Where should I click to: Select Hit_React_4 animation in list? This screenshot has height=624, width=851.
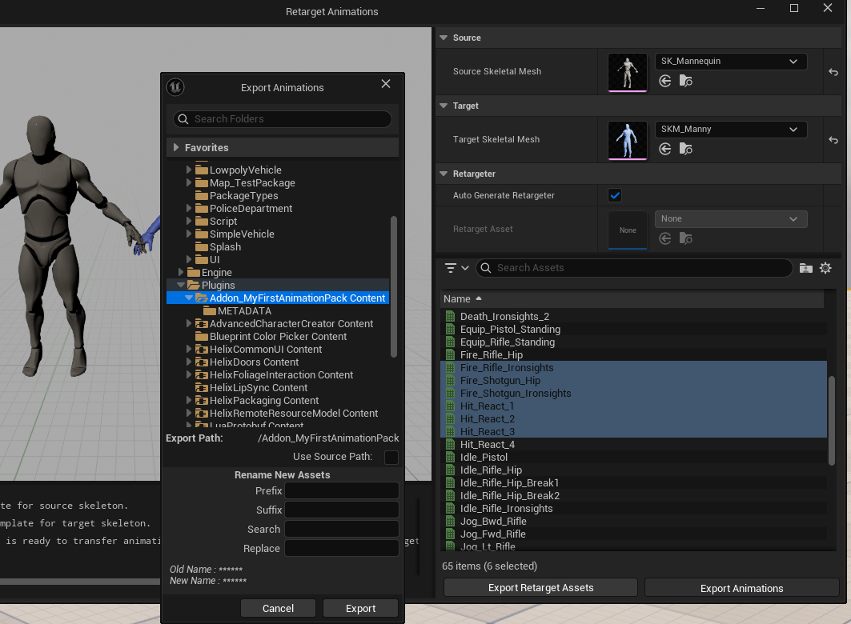(x=487, y=445)
